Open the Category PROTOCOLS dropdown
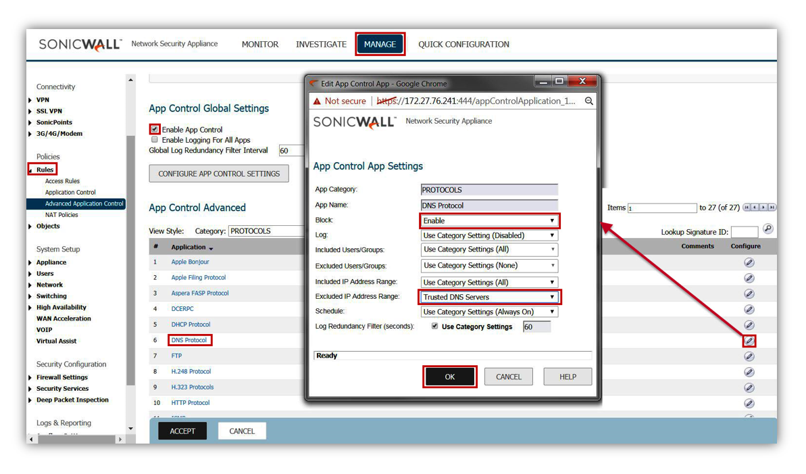This screenshot has height=474, width=806. 266,231
